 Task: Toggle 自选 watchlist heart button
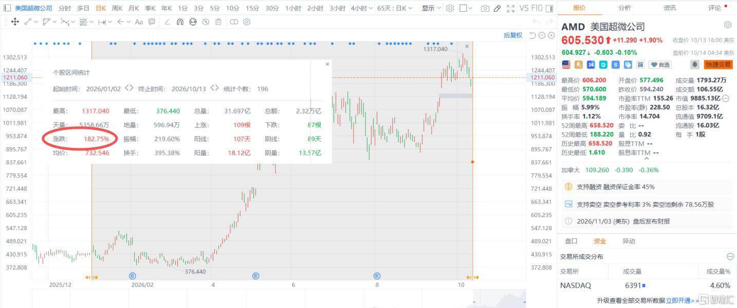(660, 65)
